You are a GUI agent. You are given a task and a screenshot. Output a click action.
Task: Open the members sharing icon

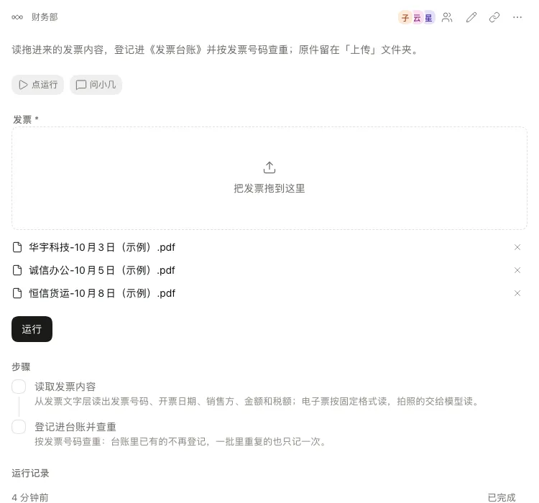click(447, 17)
